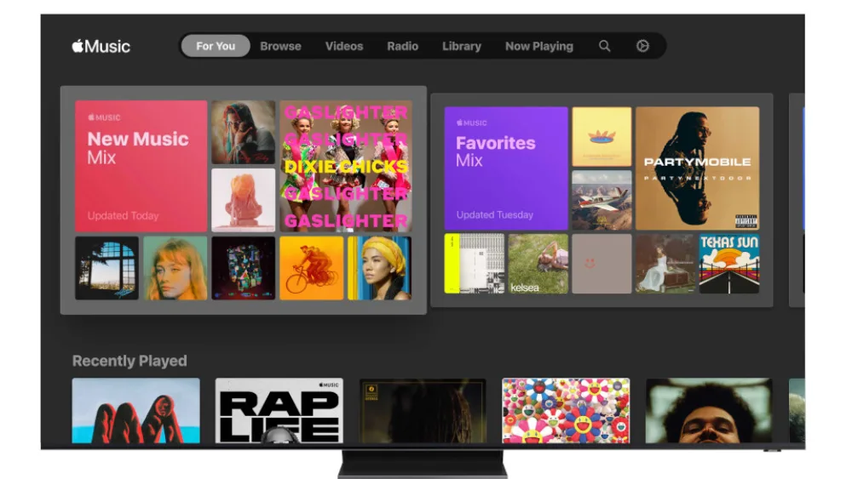852x479 pixels.
Task: Click the Apple Music logo
Action: (101, 46)
